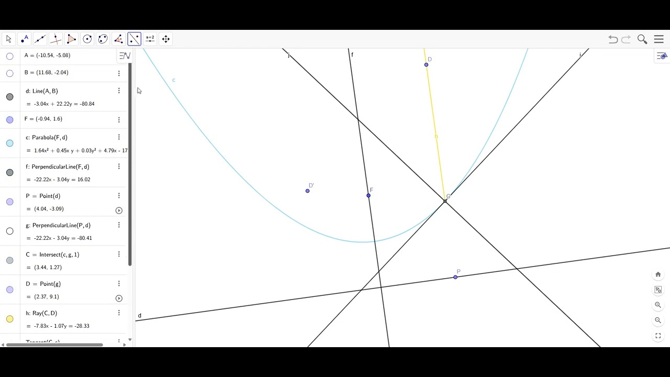Toggle visibility of ray h
This screenshot has height=377, width=670.
pyautogui.click(x=9, y=319)
